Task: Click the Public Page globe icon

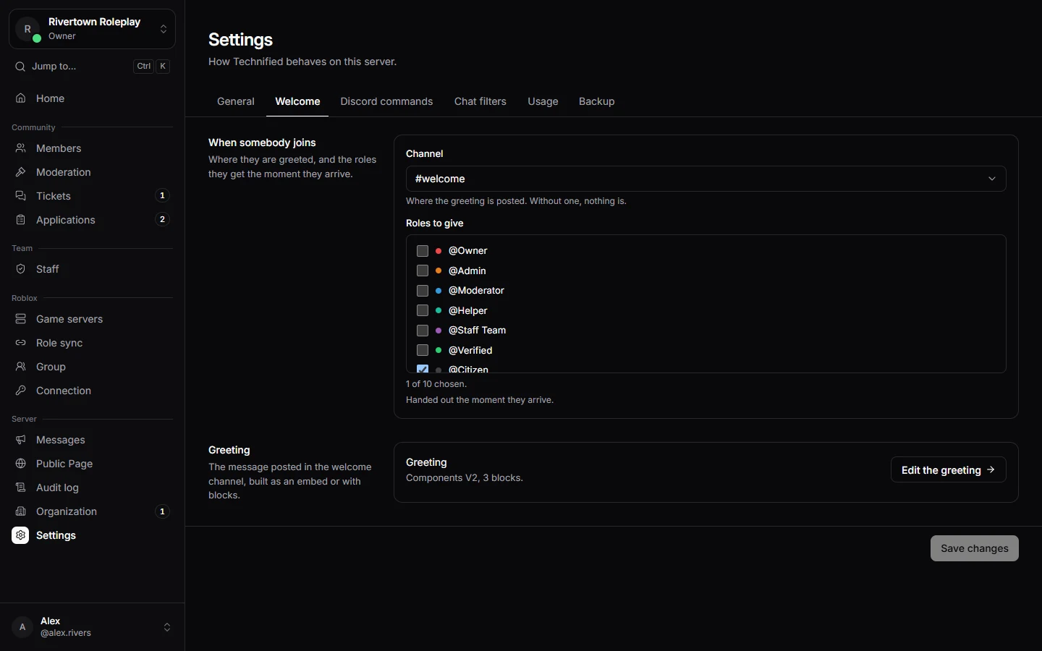Action: (21, 464)
